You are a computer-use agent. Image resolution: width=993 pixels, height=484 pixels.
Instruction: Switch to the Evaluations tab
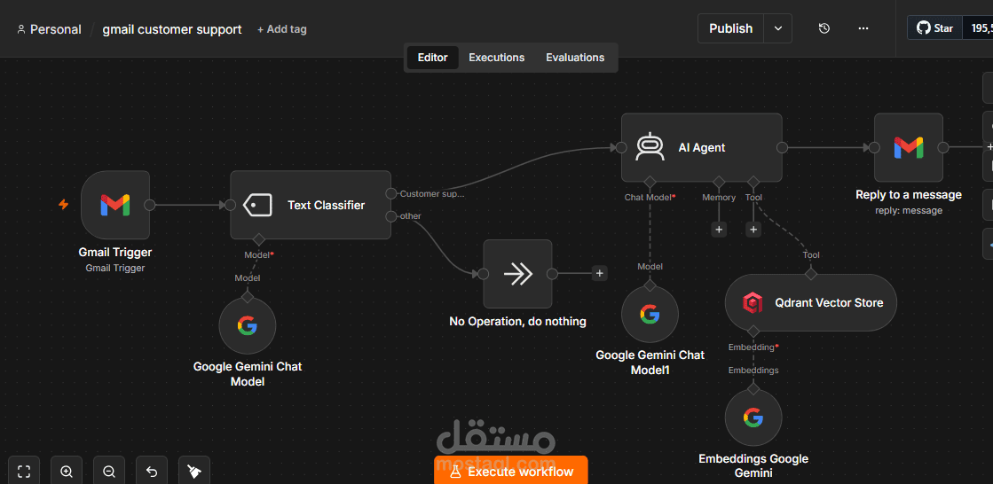pyautogui.click(x=575, y=58)
